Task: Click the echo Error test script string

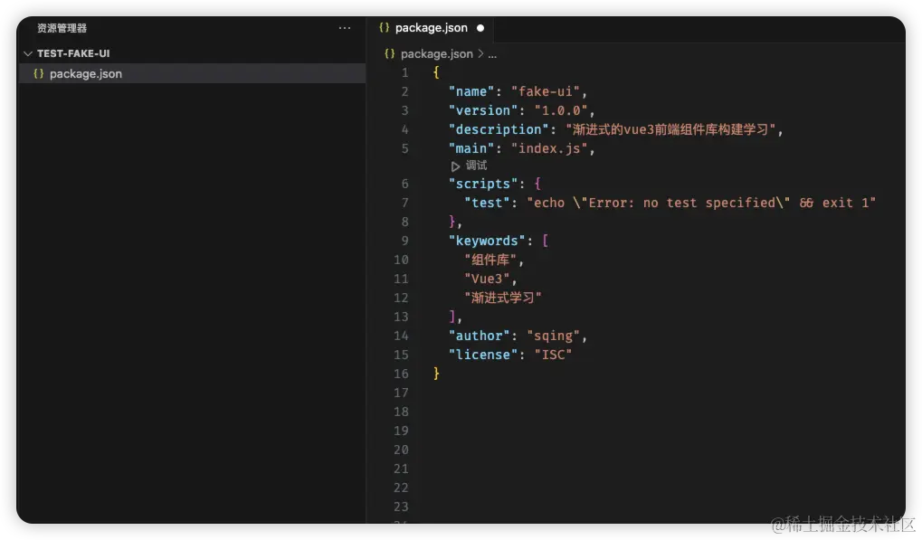Action: [701, 203]
